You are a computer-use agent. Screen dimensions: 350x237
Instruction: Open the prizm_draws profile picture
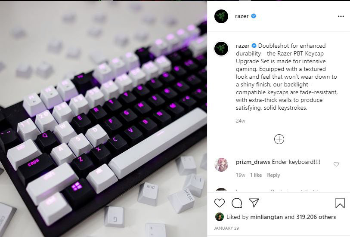(x=221, y=165)
